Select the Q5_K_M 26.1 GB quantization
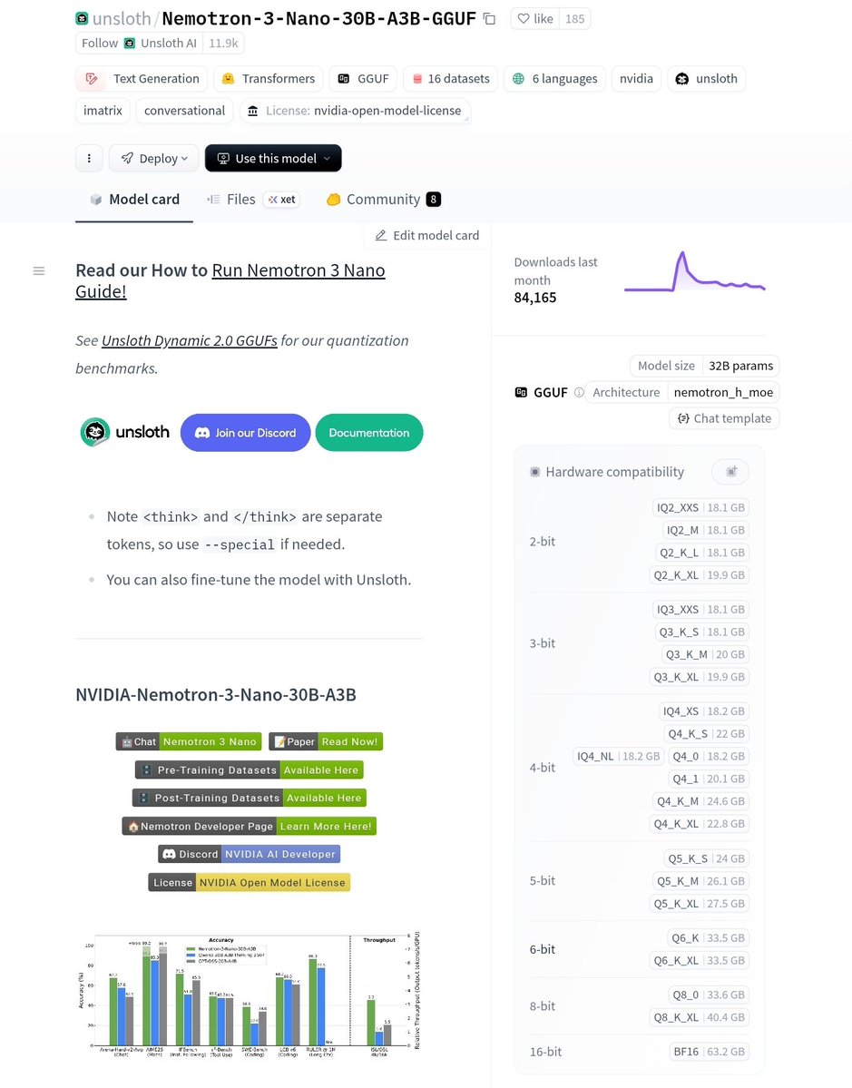Screen dimensions: 852x1088 700,881
